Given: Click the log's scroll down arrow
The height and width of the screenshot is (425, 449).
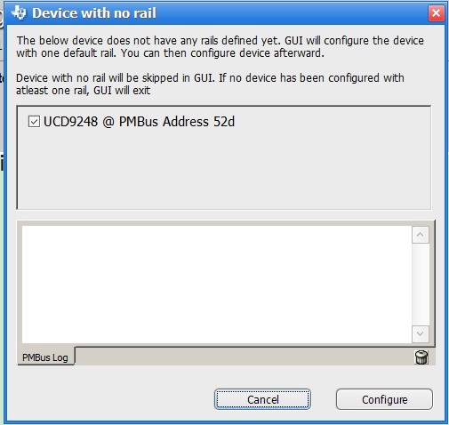Looking at the screenshot, I should pos(420,333).
